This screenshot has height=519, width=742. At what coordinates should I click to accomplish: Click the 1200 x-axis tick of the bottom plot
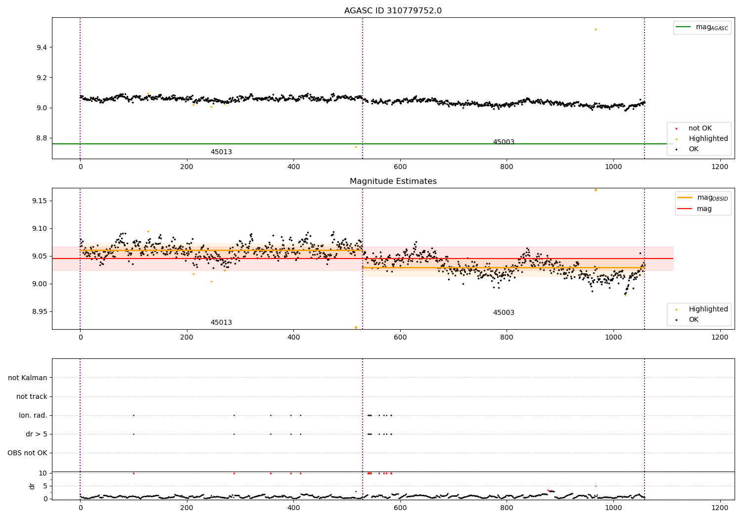point(720,508)
